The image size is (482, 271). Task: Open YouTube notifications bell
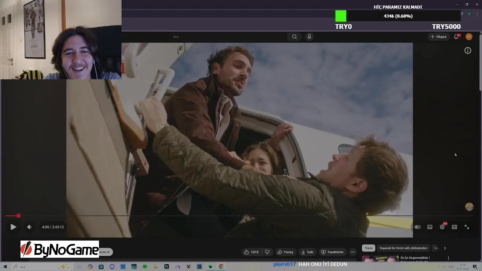tap(456, 37)
